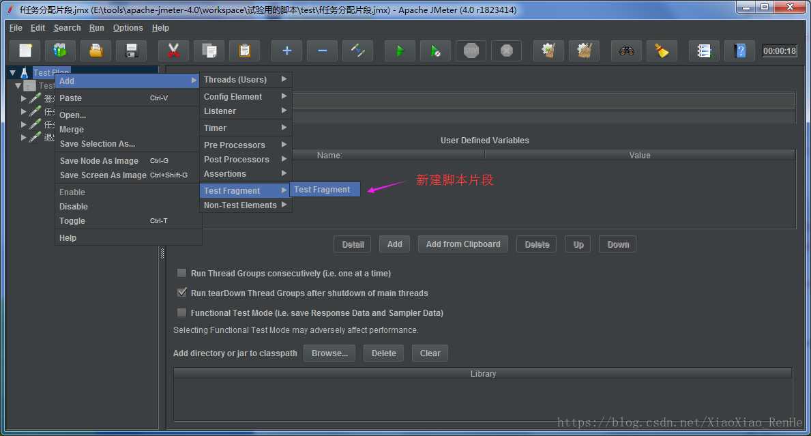Click the Save floppy disk icon
Image resolution: width=811 pixels, height=436 pixels.
point(132,50)
